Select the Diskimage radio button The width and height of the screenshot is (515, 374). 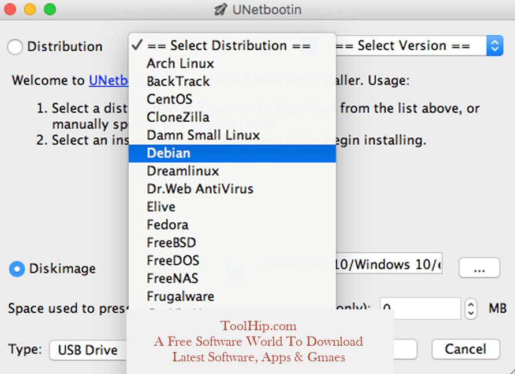[x=17, y=269]
